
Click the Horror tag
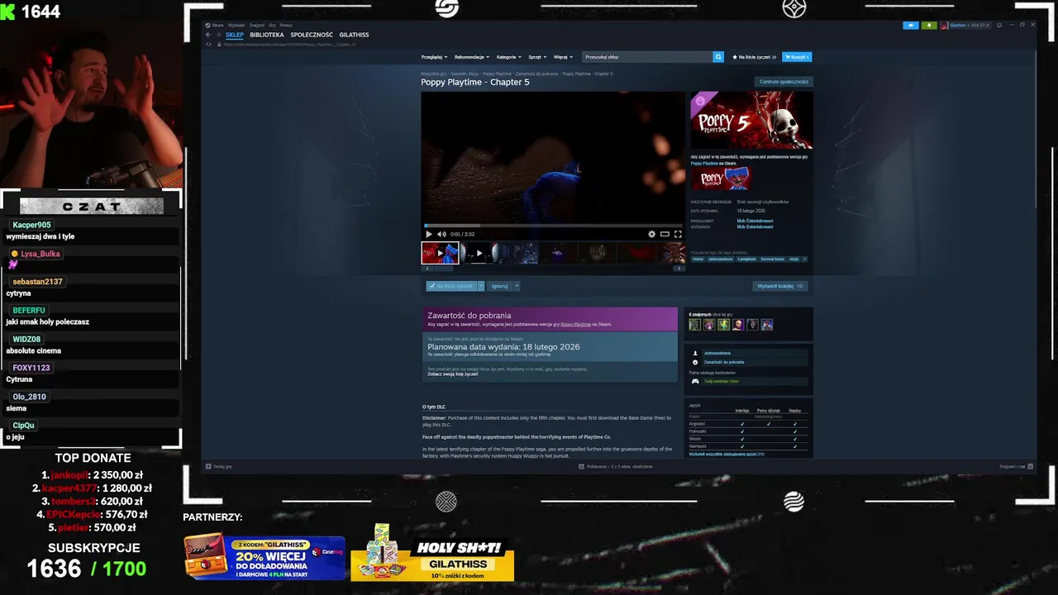click(x=698, y=259)
